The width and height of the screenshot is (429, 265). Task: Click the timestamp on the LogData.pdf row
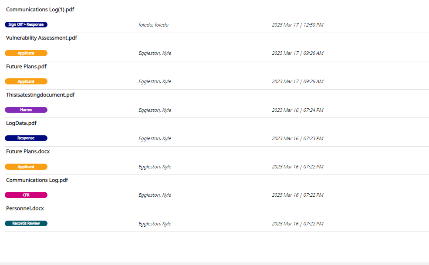[297, 138]
